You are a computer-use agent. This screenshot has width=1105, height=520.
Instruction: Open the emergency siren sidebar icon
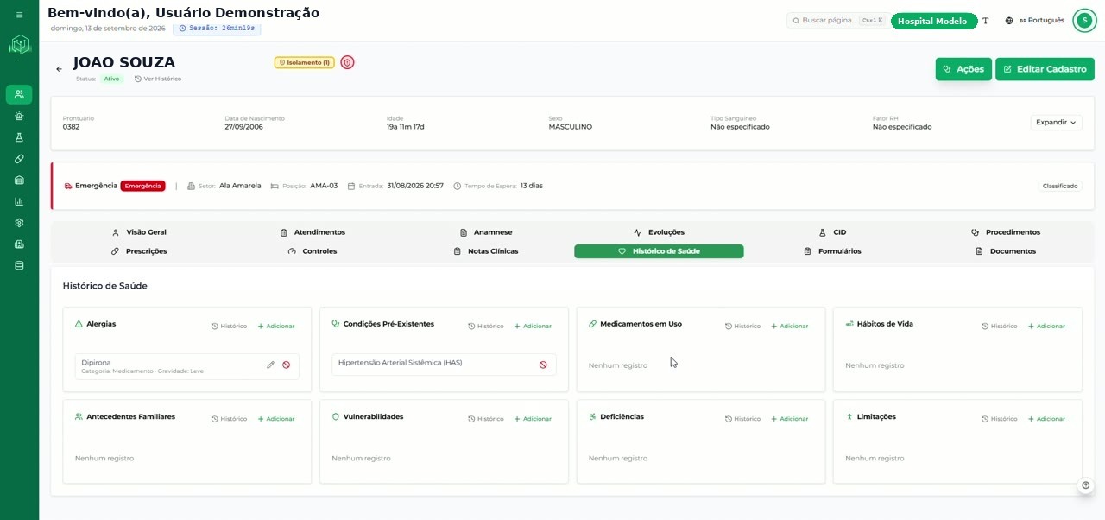point(19,116)
